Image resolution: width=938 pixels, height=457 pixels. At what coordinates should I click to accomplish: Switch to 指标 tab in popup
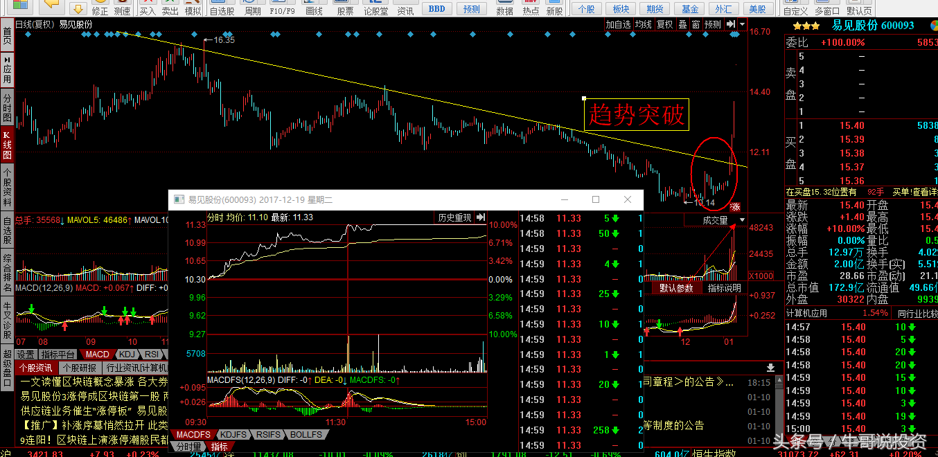(219, 447)
